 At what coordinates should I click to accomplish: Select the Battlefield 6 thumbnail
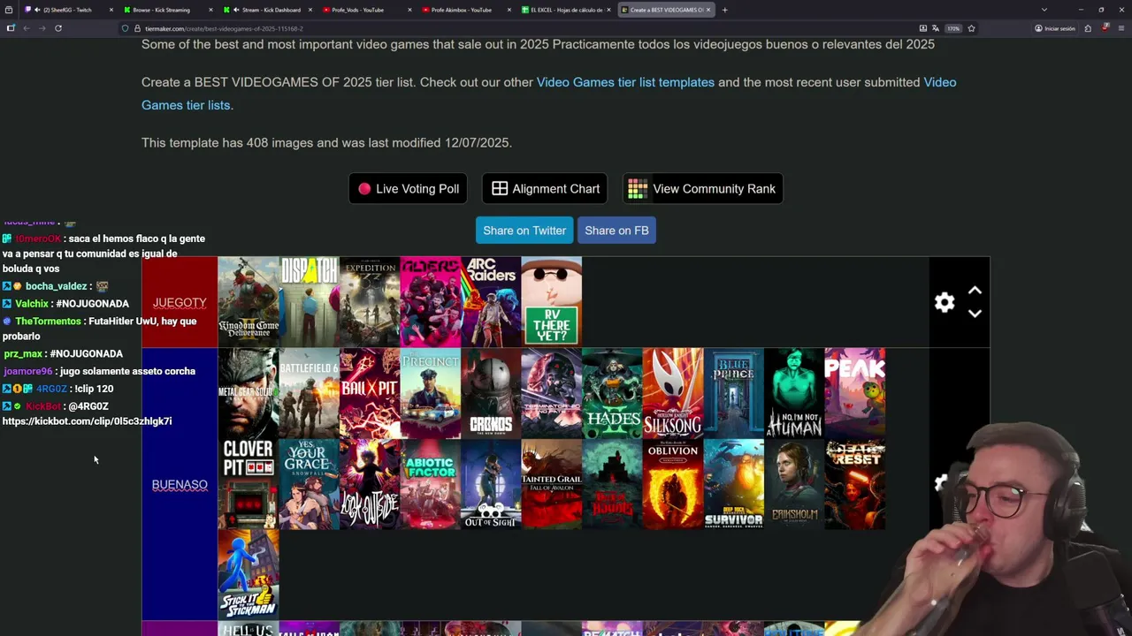309,393
